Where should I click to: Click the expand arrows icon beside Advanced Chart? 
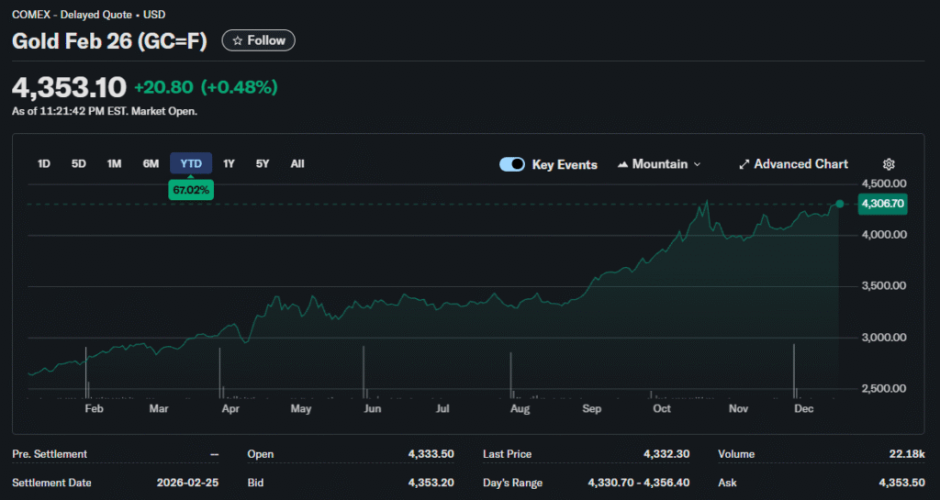tap(744, 164)
